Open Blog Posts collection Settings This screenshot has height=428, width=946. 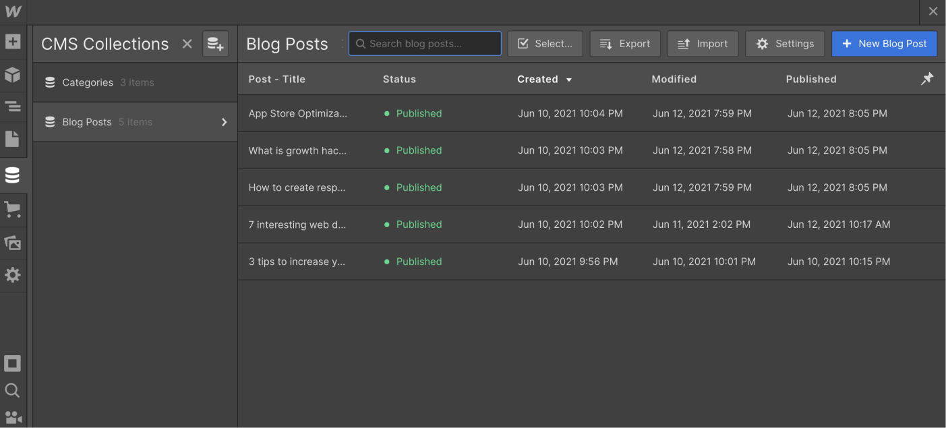pyautogui.click(x=785, y=44)
